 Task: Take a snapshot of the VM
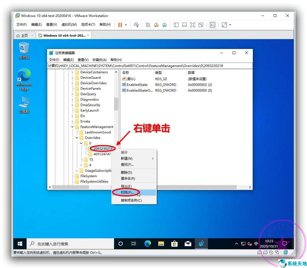148,25
